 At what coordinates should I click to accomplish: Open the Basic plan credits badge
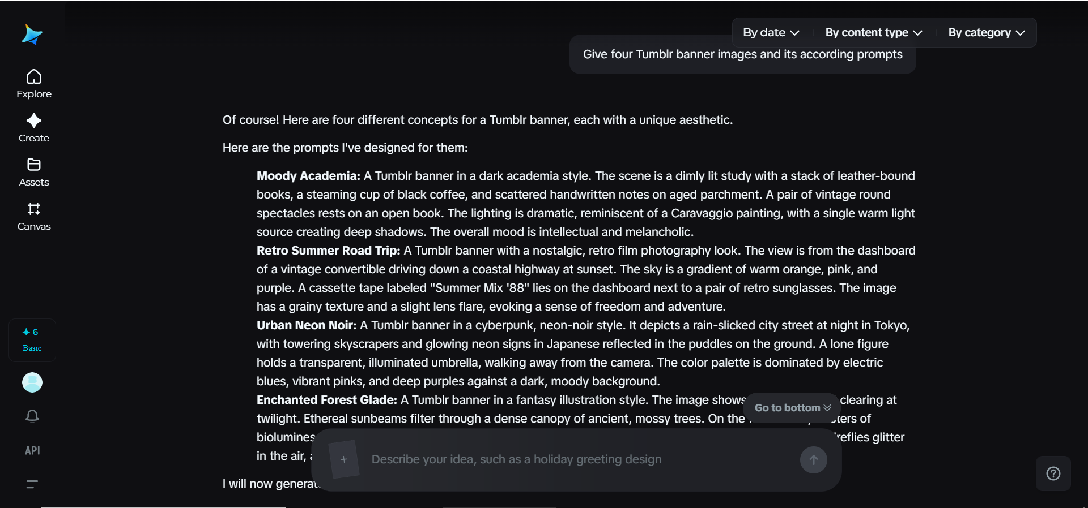(x=32, y=340)
